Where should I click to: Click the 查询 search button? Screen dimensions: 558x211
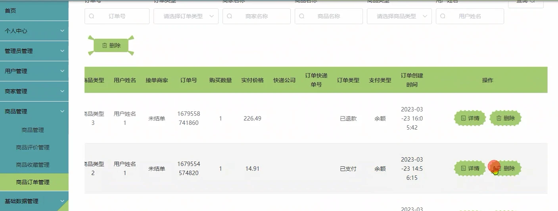pyautogui.click(x=525, y=2)
